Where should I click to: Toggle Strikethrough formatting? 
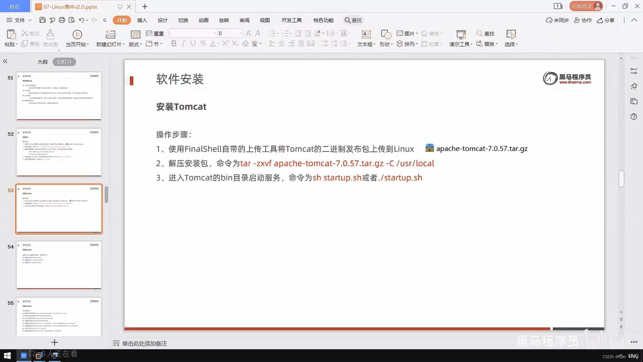click(x=203, y=43)
